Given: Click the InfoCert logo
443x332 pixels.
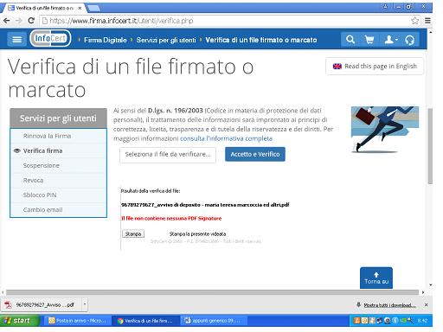Looking at the screenshot, I should (50, 38).
